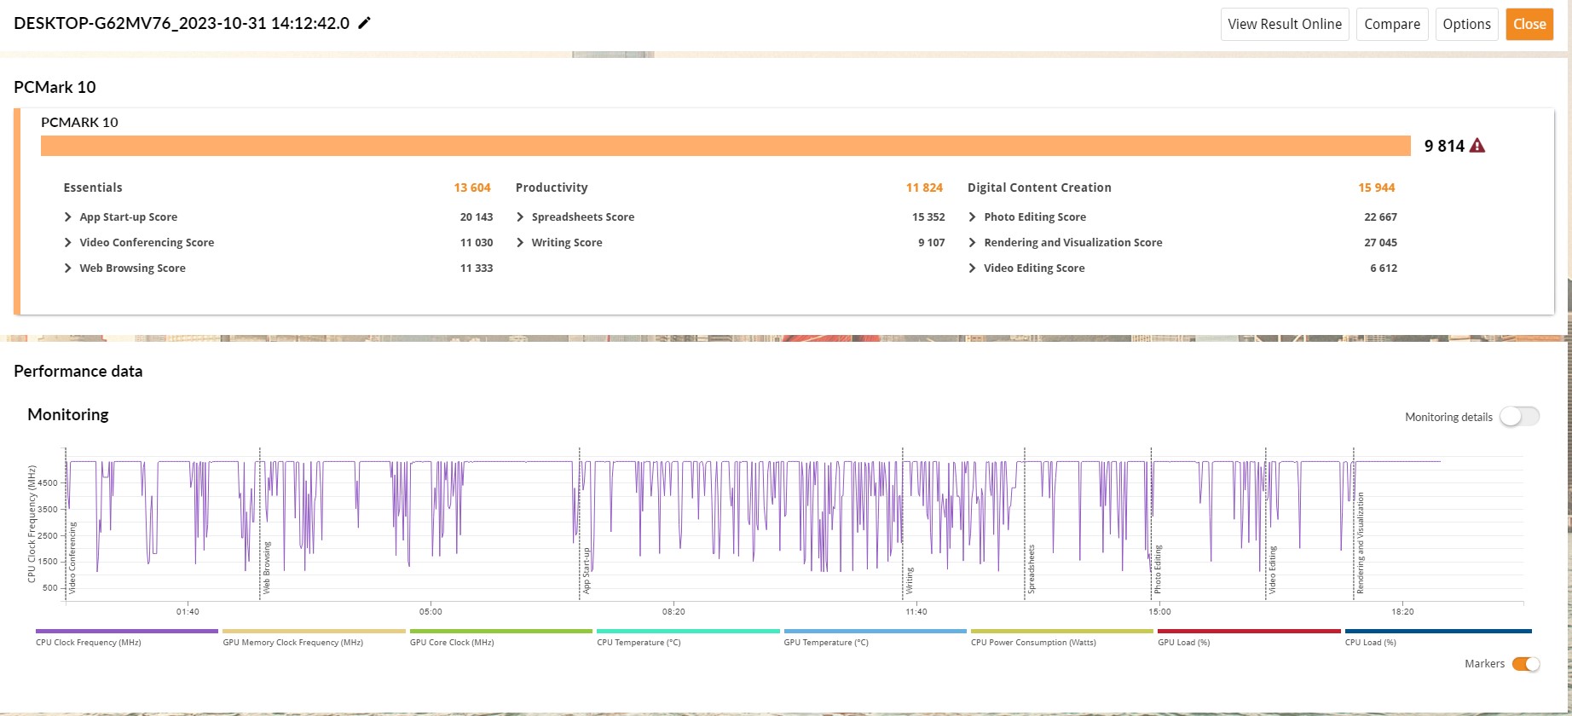Toggle GPU Load legend series

(1249, 637)
